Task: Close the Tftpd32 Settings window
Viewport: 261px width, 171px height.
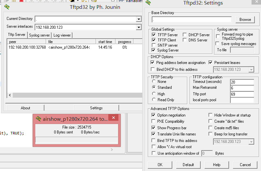Action: coord(257,2)
